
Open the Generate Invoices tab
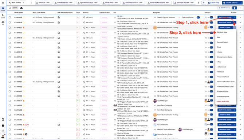[133, 3]
